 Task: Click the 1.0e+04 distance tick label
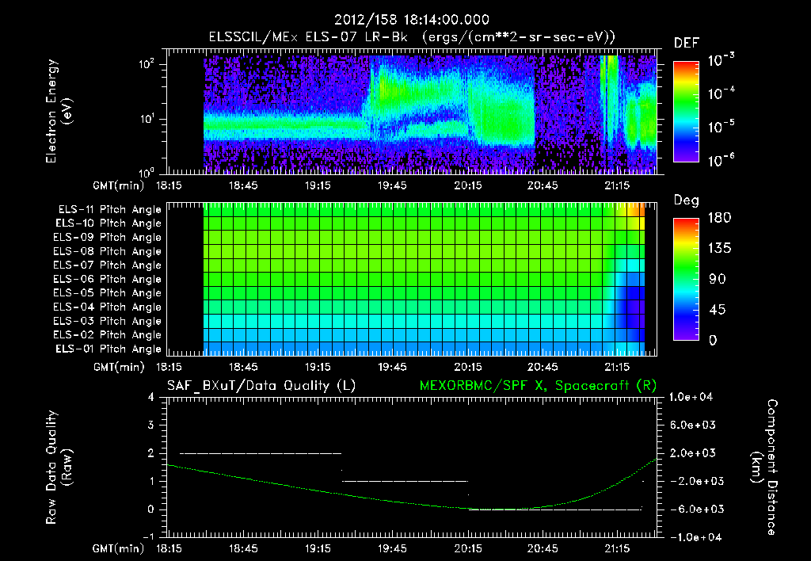(x=691, y=397)
